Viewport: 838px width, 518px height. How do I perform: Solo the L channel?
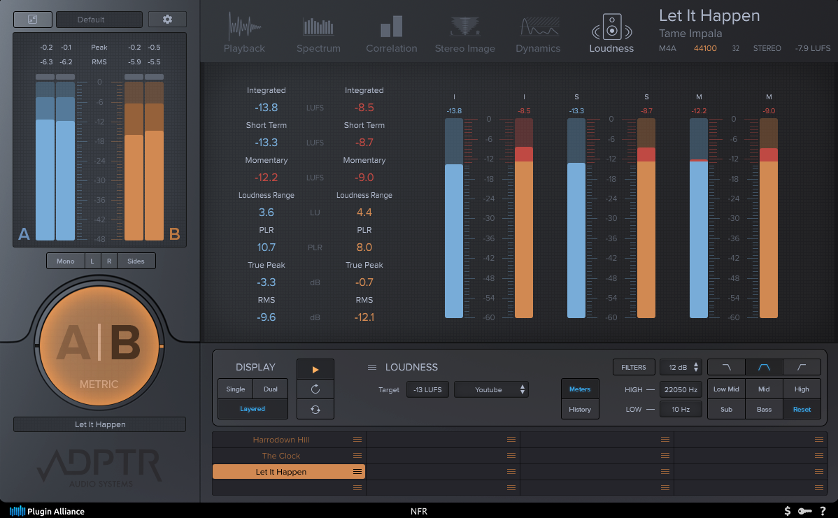click(92, 261)
